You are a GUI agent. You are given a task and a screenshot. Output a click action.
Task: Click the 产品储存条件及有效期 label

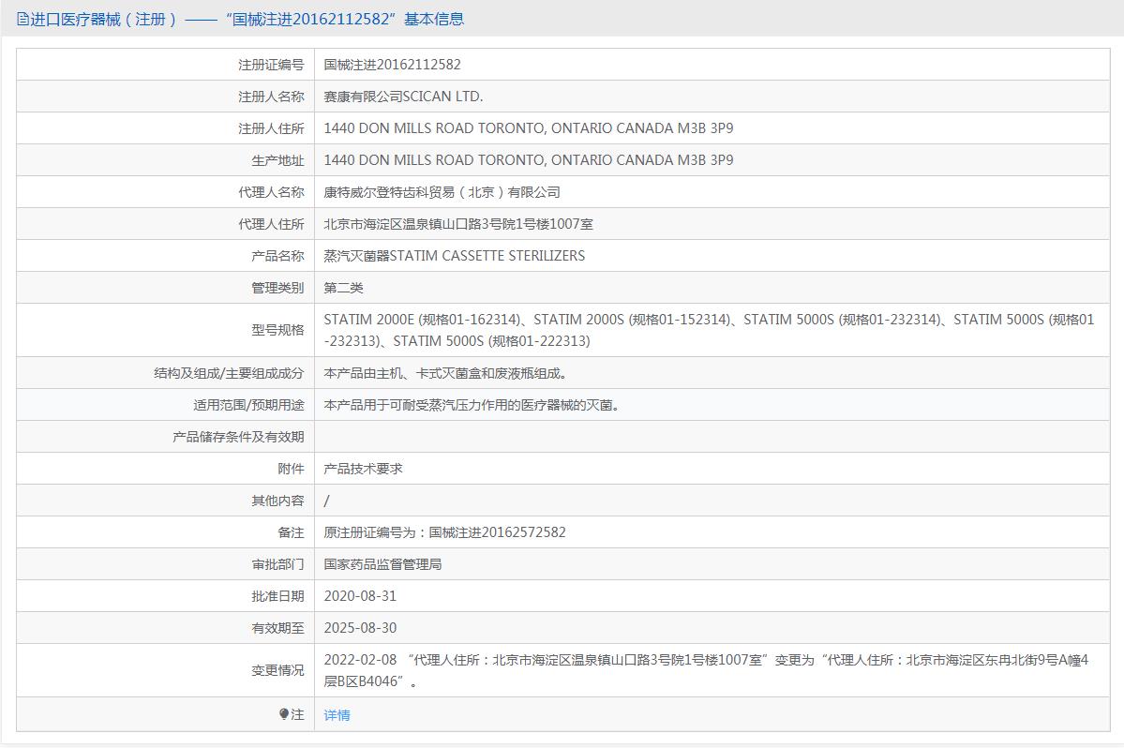pos(238,437)
